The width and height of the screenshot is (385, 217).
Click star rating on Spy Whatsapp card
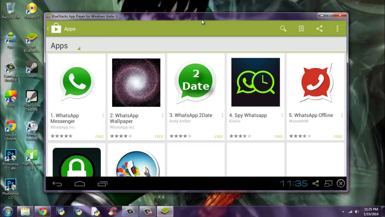pos(240,136)
